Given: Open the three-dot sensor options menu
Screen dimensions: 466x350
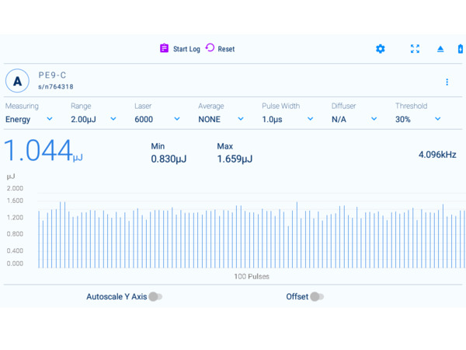Looking at the screenshot, I should tap(447, 82).
